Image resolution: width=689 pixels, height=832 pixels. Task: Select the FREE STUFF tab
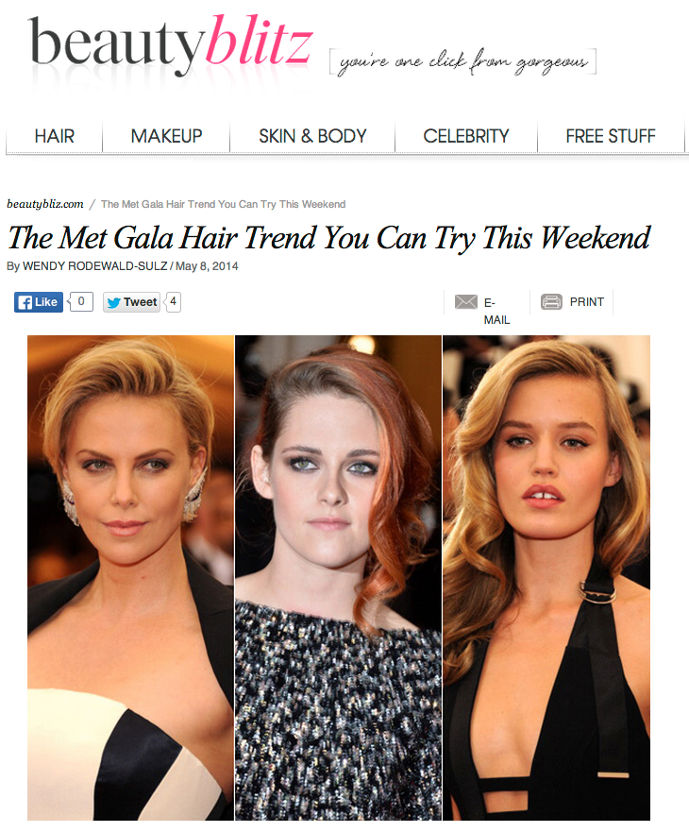coord(611,136)
